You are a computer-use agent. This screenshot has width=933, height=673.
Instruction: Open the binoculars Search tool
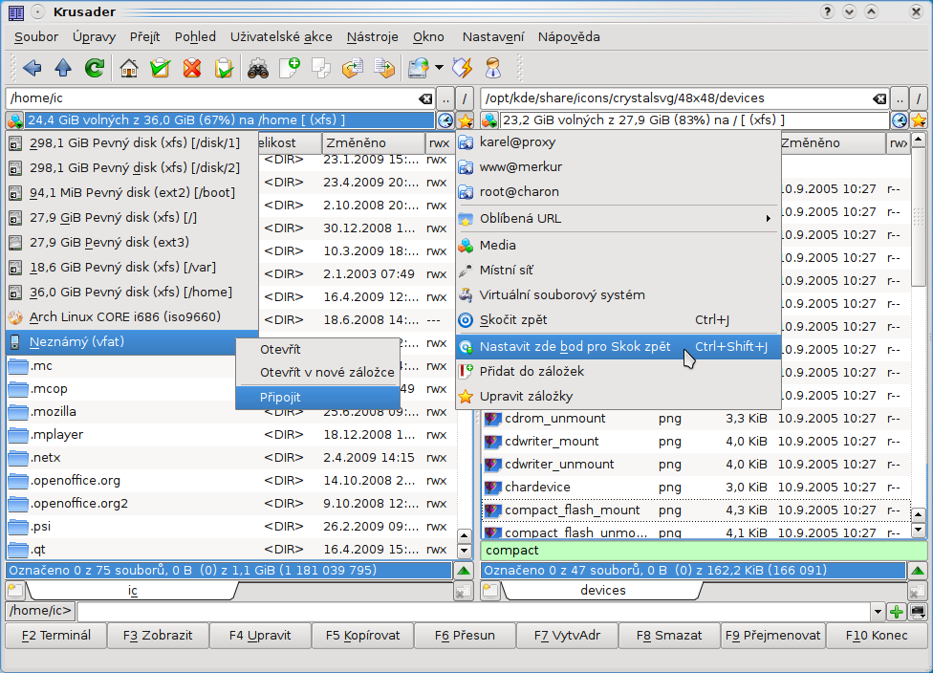coord(258,68)
